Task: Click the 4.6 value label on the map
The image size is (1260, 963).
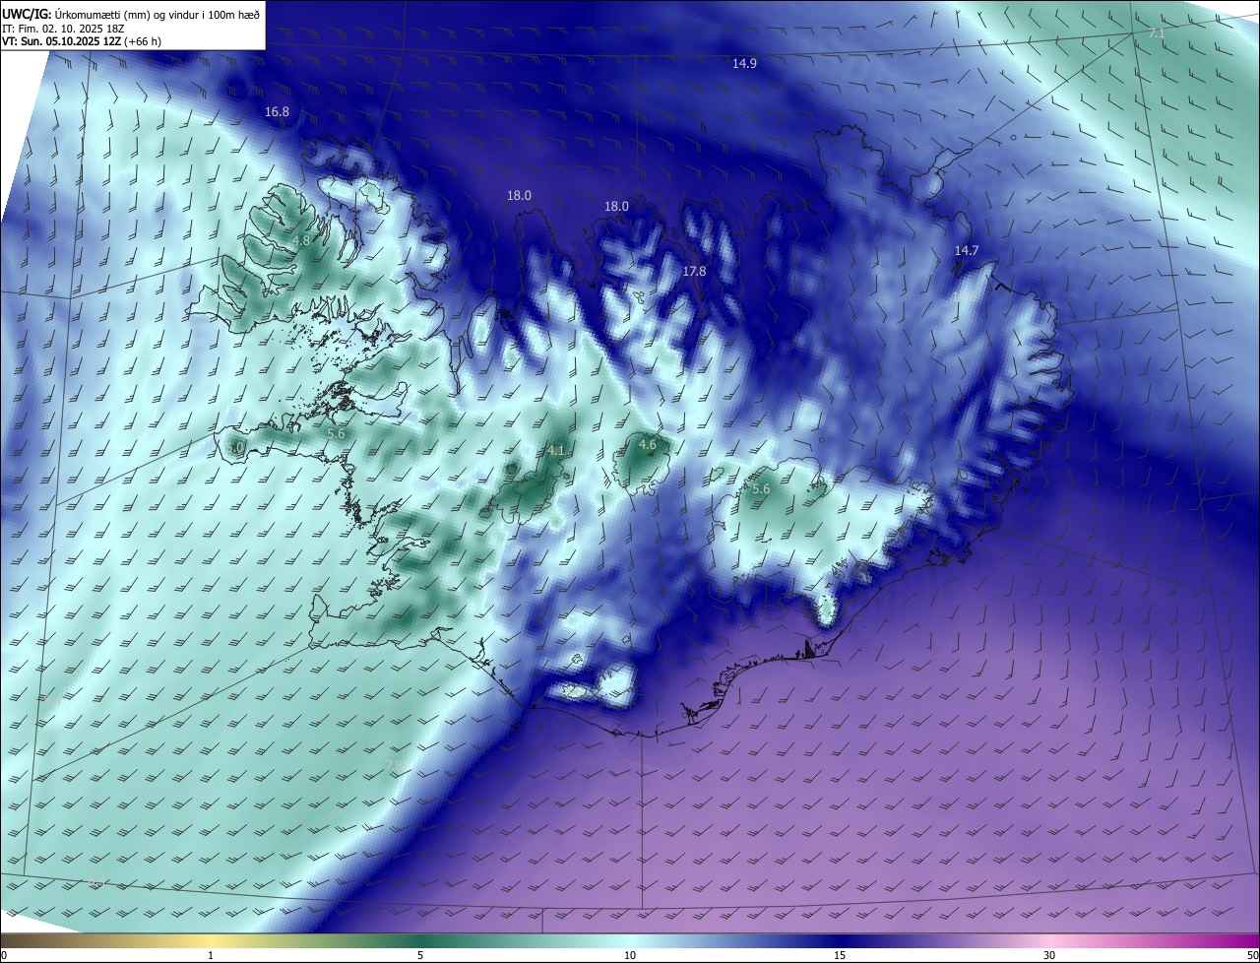Action: click(648, 445)
